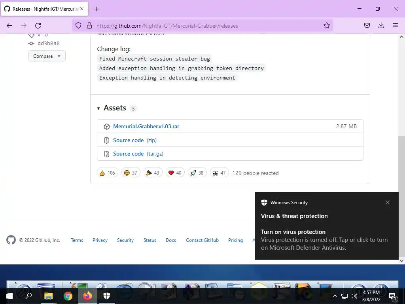This screenshot has height=304, width=405.
Task: Open Privacy footer link
Action: (100, 240)
